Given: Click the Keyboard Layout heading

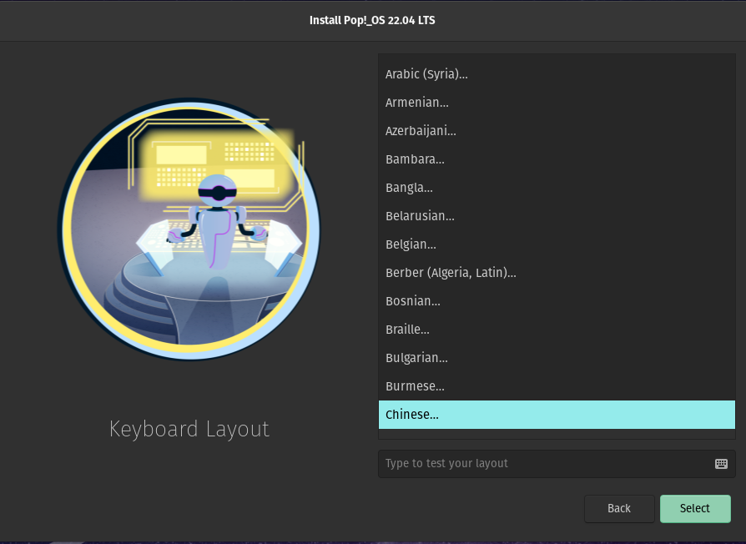Looking at the screenshot, I should pyautogui.click(x=189, y=429).
